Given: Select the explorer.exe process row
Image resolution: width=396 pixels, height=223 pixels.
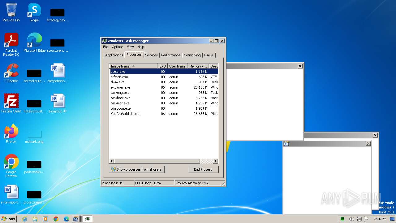Looking at the screenshot, I should tap(164, 87).
